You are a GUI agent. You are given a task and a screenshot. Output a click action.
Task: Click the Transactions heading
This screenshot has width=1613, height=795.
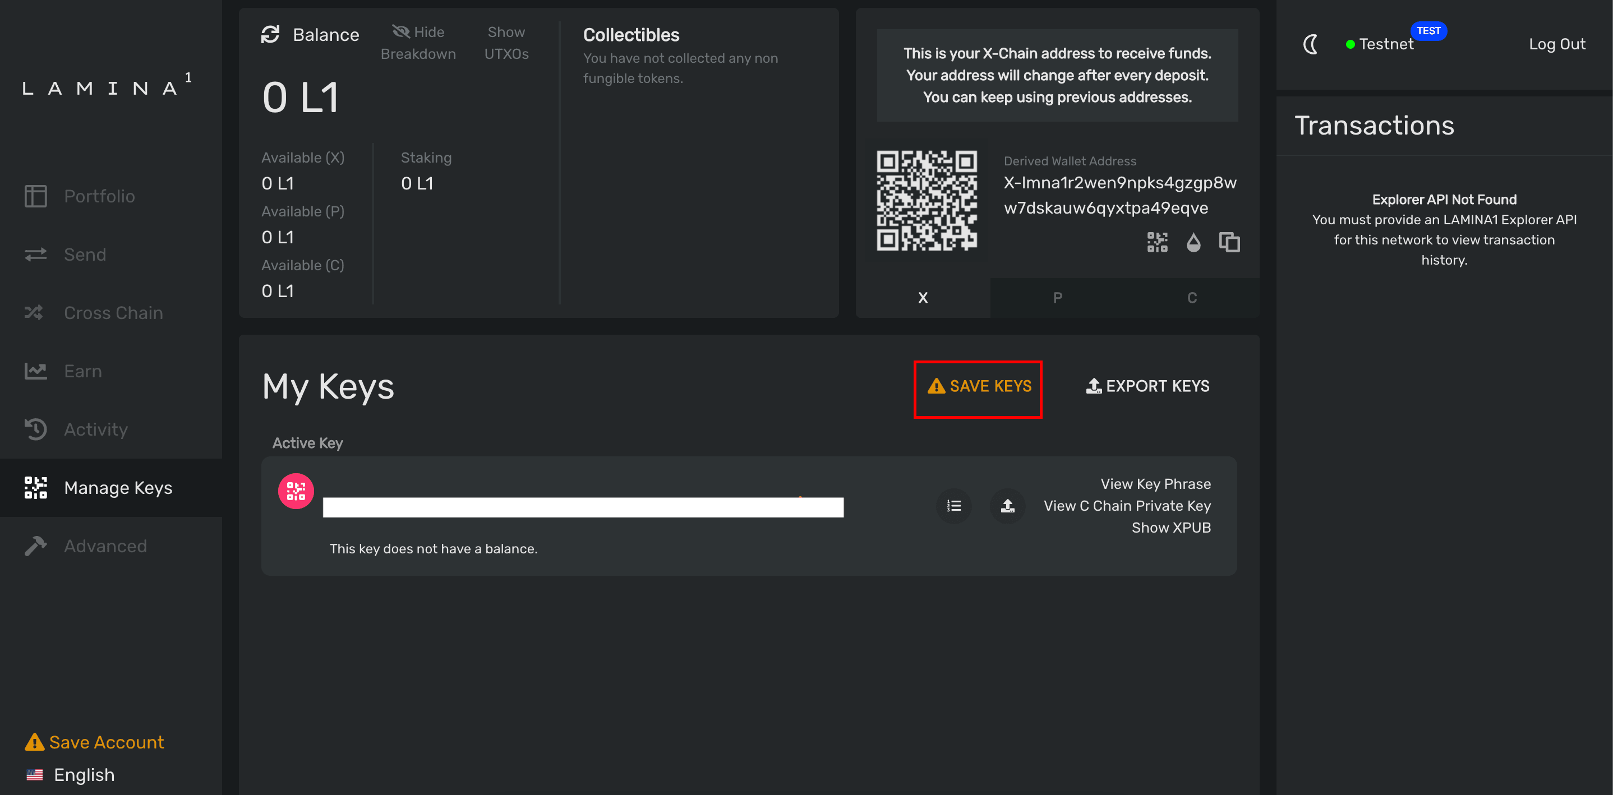(1374, 125)
